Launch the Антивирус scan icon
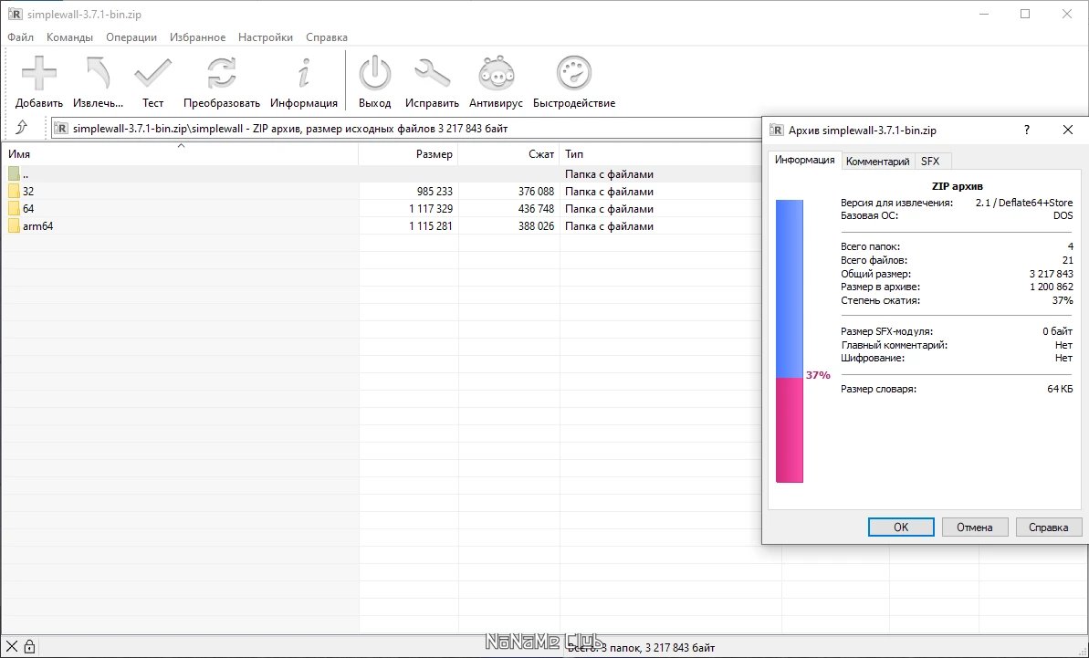Screen dimensions: 1089x658 click(x=496, y=74)
